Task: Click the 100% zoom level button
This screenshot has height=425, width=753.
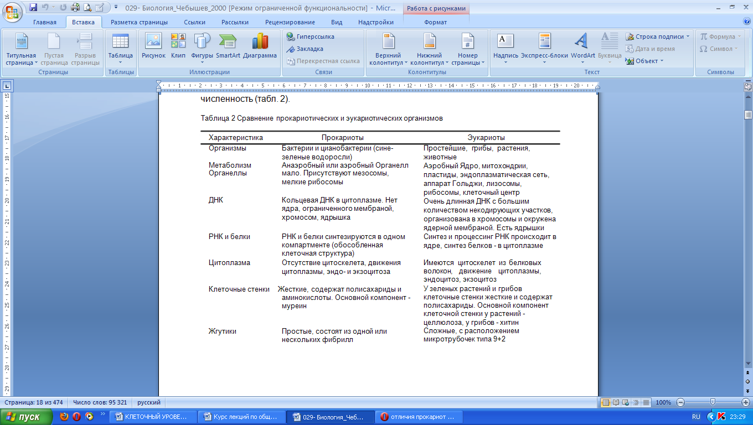Action: [663, 403]
